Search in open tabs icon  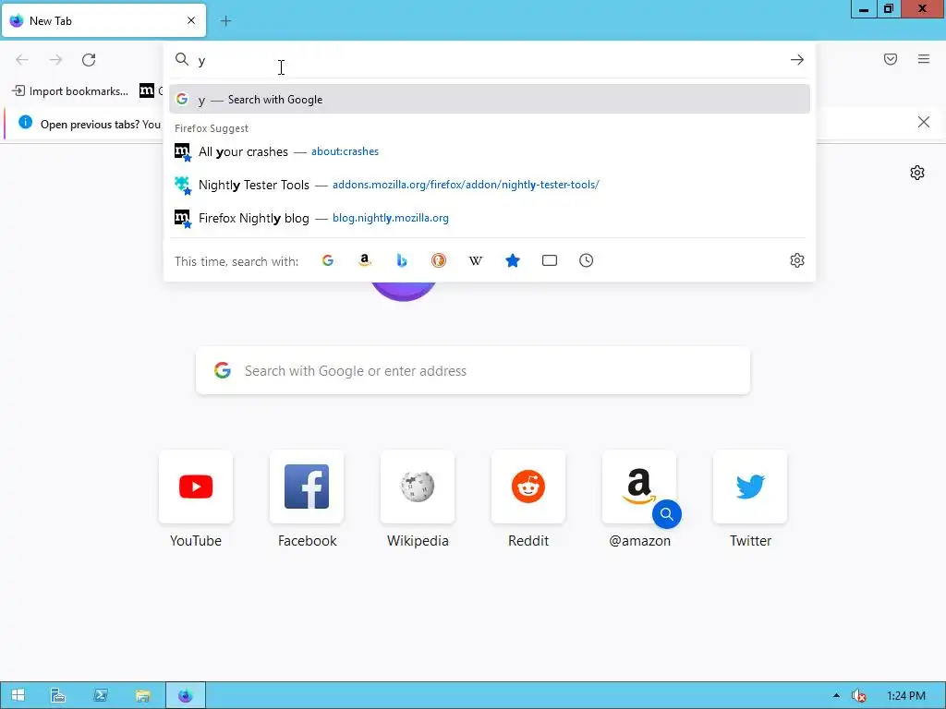coord(550,260)
